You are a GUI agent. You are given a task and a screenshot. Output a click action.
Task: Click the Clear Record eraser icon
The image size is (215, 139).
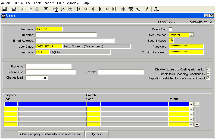[x=138, y=9]
